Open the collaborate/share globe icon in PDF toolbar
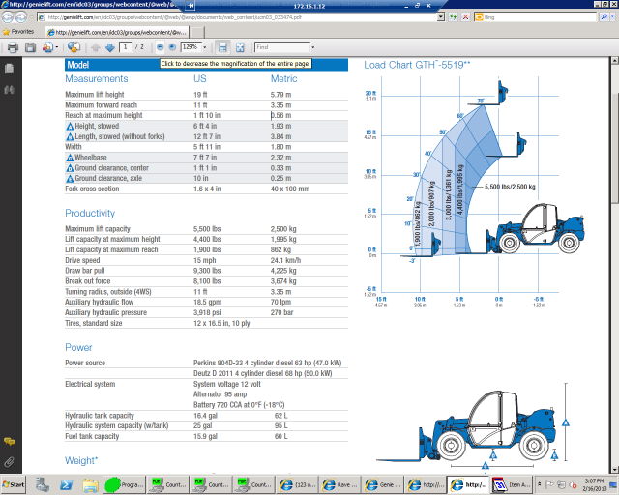This screenshot has height=495, width=619. (x=74, y=47)
